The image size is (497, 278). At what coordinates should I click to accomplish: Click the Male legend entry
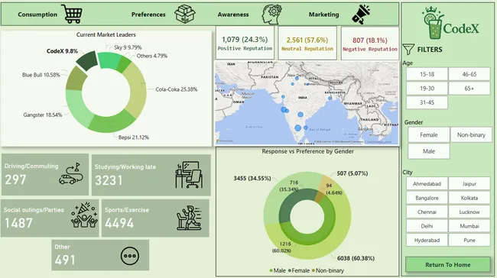coord(278,270)
